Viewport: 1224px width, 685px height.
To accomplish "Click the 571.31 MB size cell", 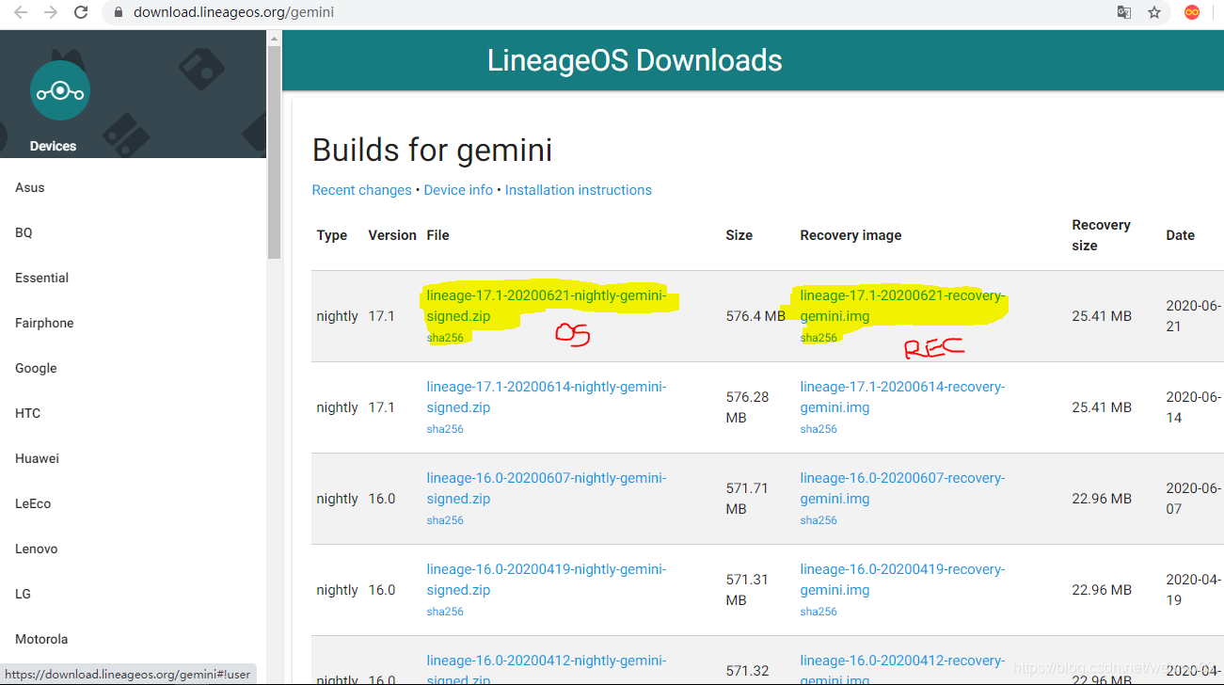I will [x=748, y=590].
